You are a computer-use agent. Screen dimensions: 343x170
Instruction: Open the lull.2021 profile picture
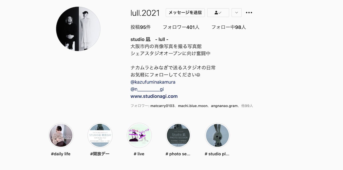tap(78, 29)
